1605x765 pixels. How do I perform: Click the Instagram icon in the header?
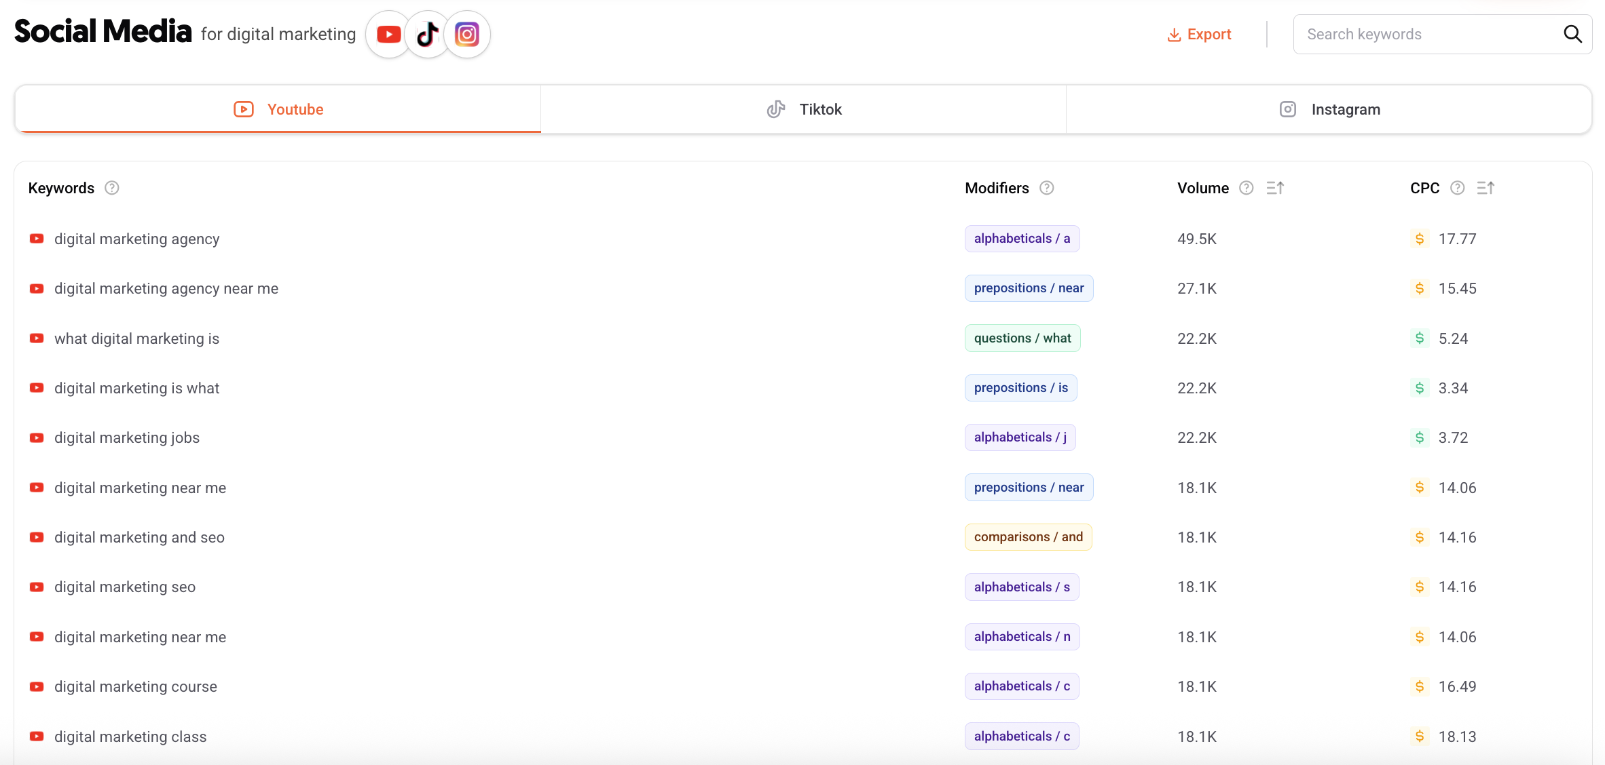[467, 34]
